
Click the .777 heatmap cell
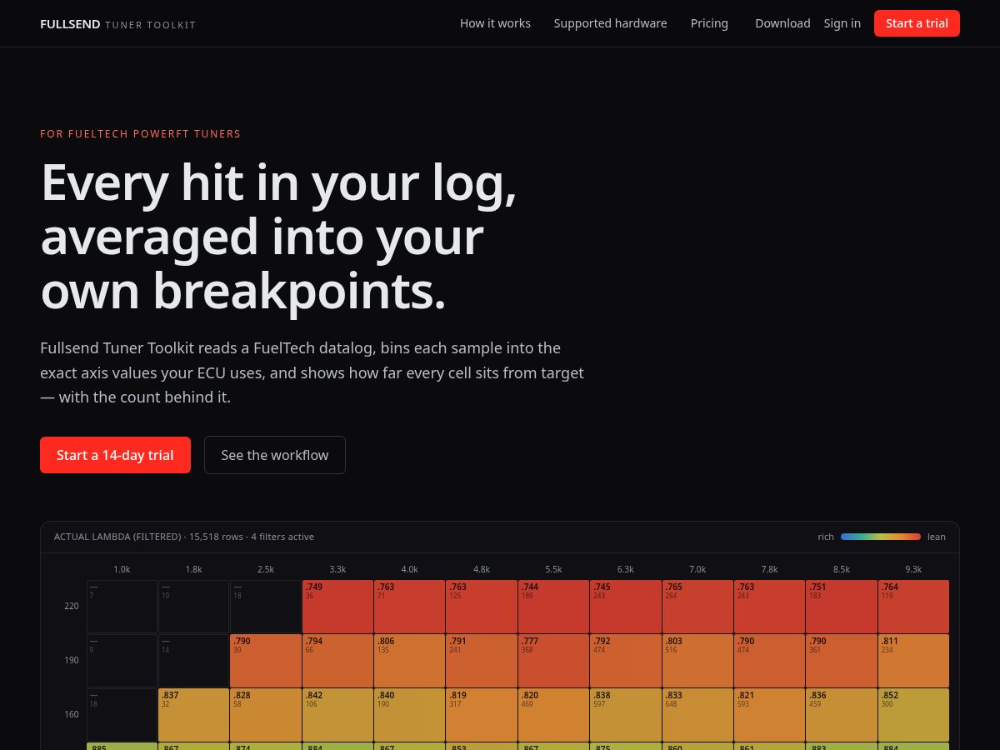pos(553,661)
